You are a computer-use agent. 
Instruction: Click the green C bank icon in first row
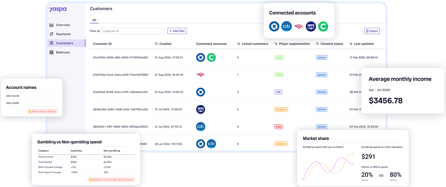(211, 58)
